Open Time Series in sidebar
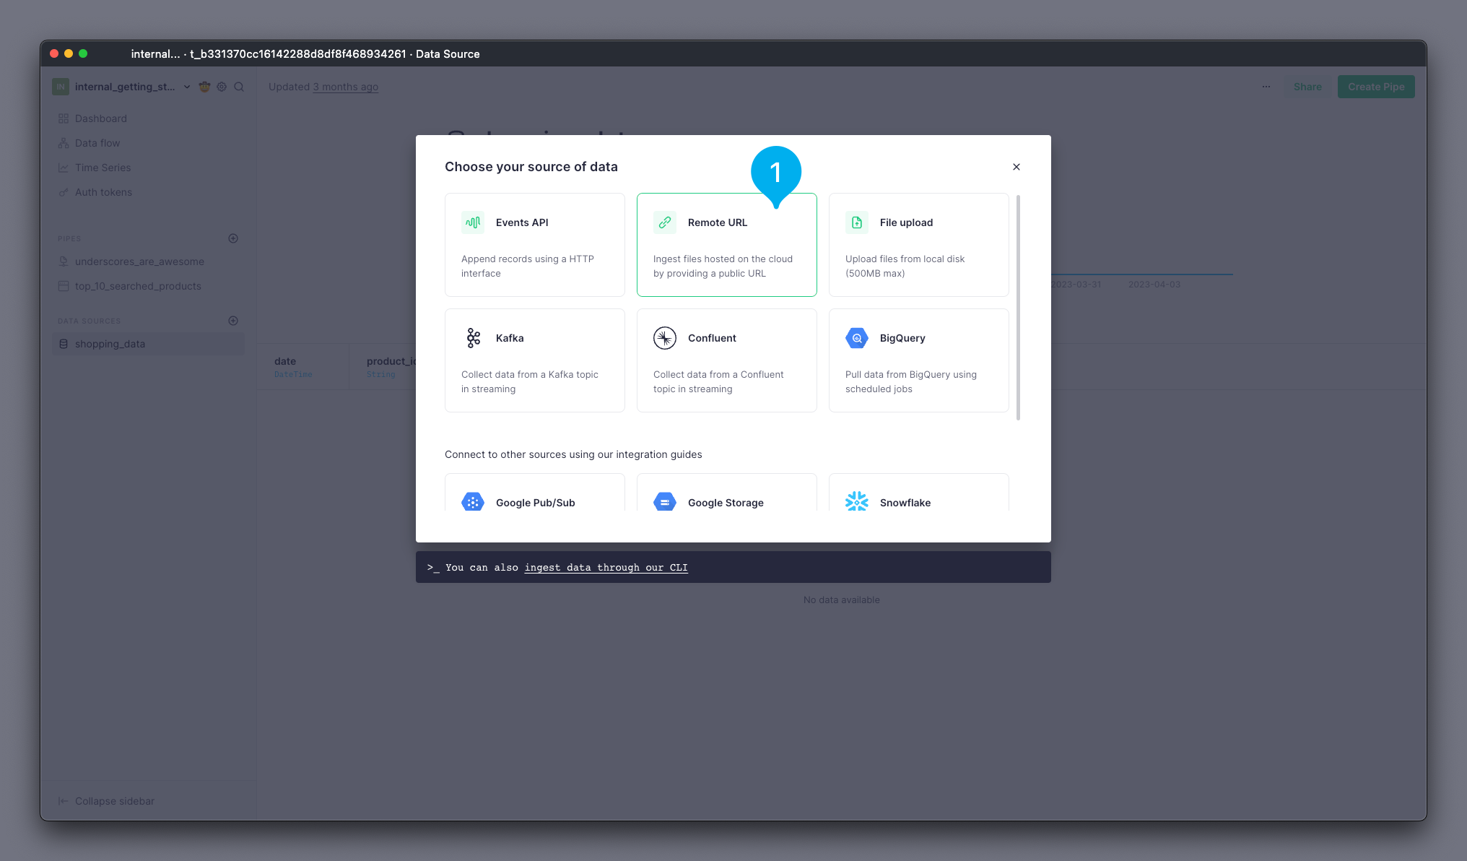This screenshot has height=861, width=1467. tap(148, 168)
